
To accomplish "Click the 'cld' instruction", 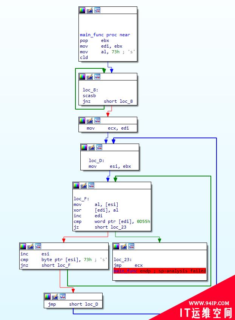I will coord(84,57).
